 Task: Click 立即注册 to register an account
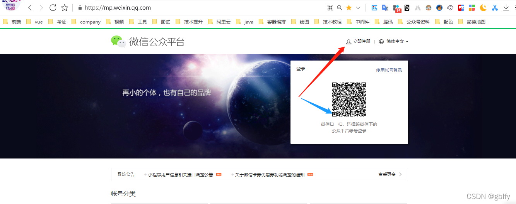click(x=362, y=41)
